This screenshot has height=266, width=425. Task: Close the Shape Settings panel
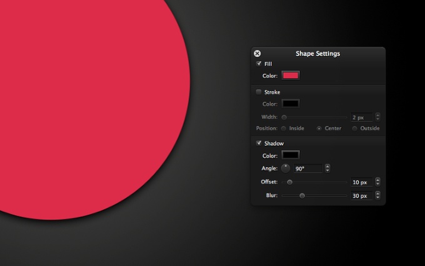point(257,54)
